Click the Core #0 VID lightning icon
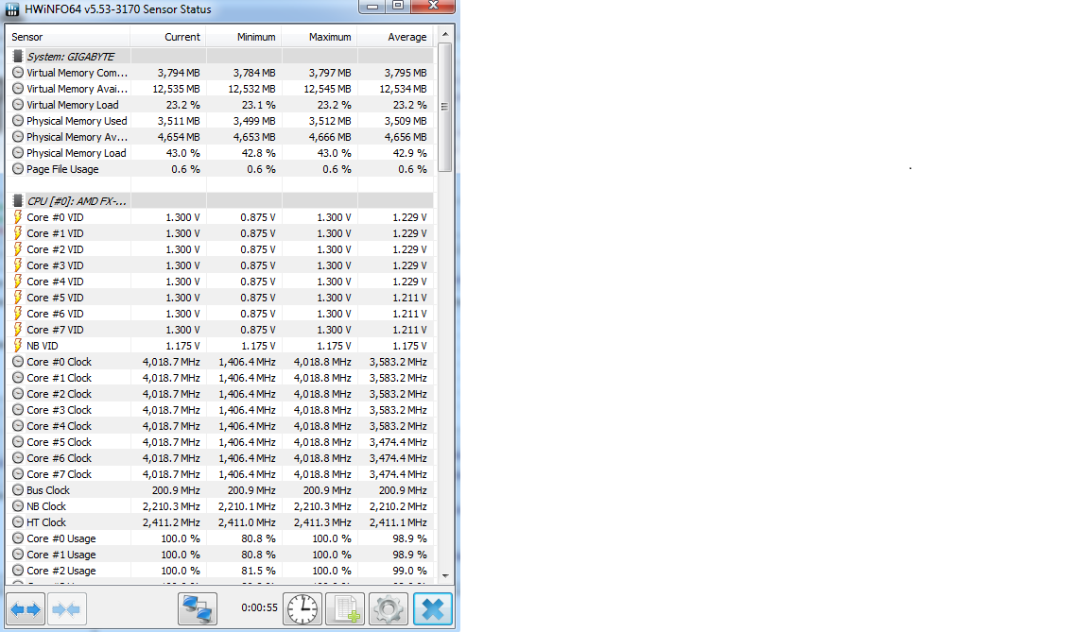 click(18, 216)
